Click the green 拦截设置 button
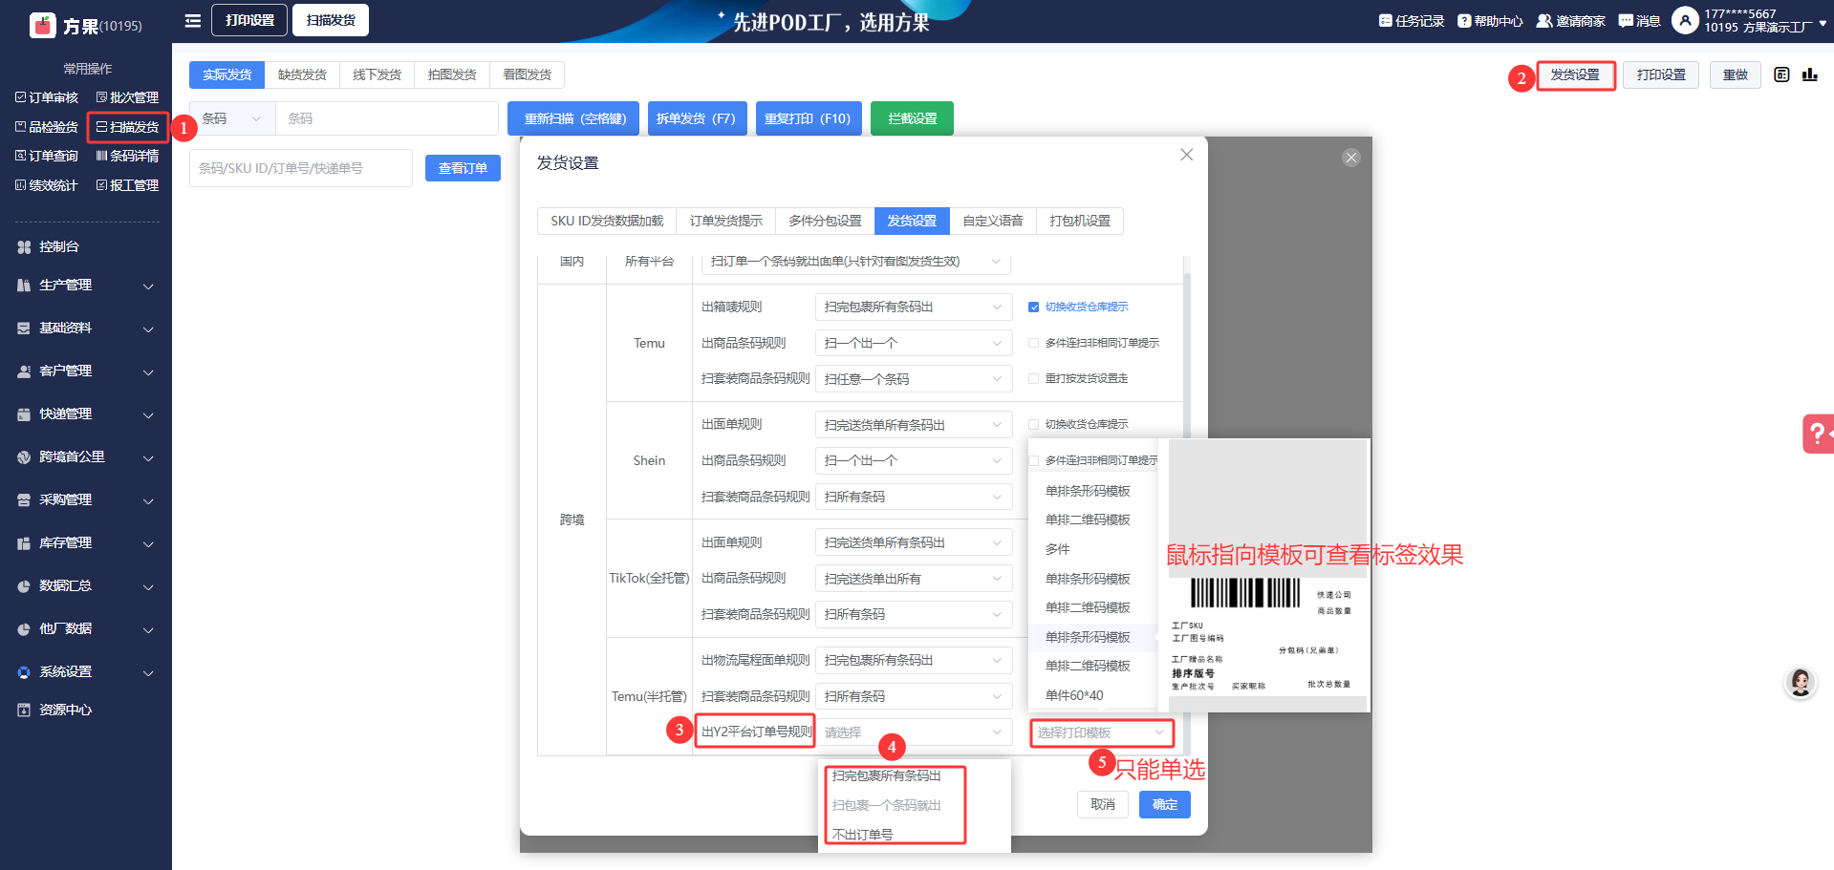Screen dimensions: 1834x870 click(912, 118)
